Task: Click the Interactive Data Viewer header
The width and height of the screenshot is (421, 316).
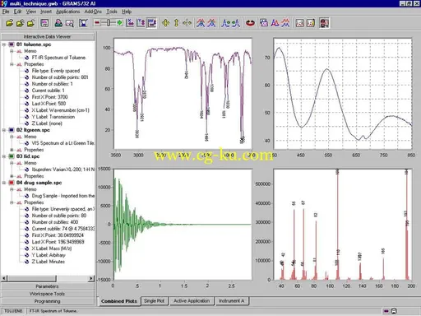Action: [x=47, y=37]
